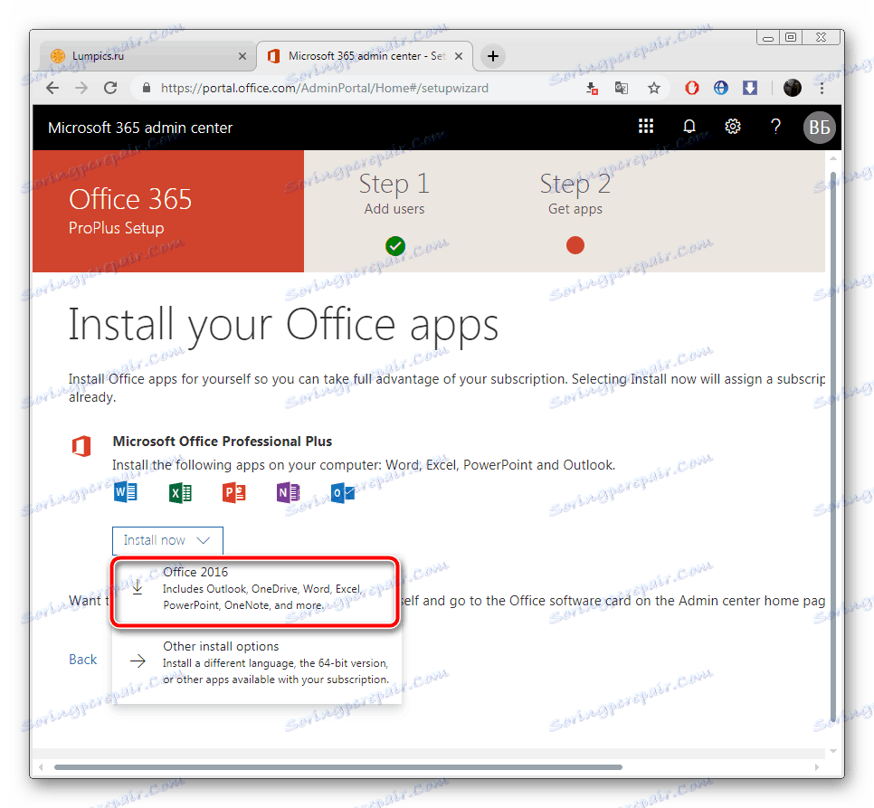Click the blue download arrow extension icon
The image size is (874, 808).
click(750, 88)
